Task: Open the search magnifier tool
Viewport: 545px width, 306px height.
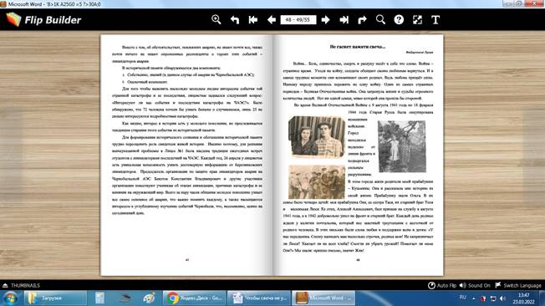Action: coord(380,19)
